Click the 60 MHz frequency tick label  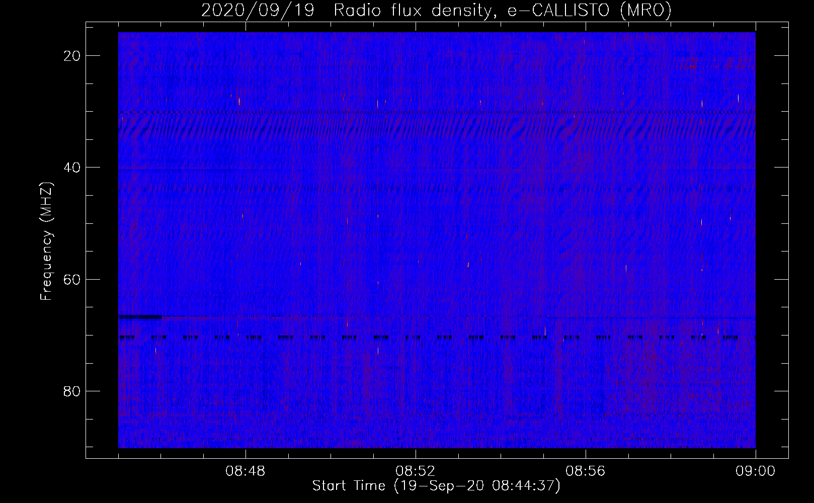72,279
